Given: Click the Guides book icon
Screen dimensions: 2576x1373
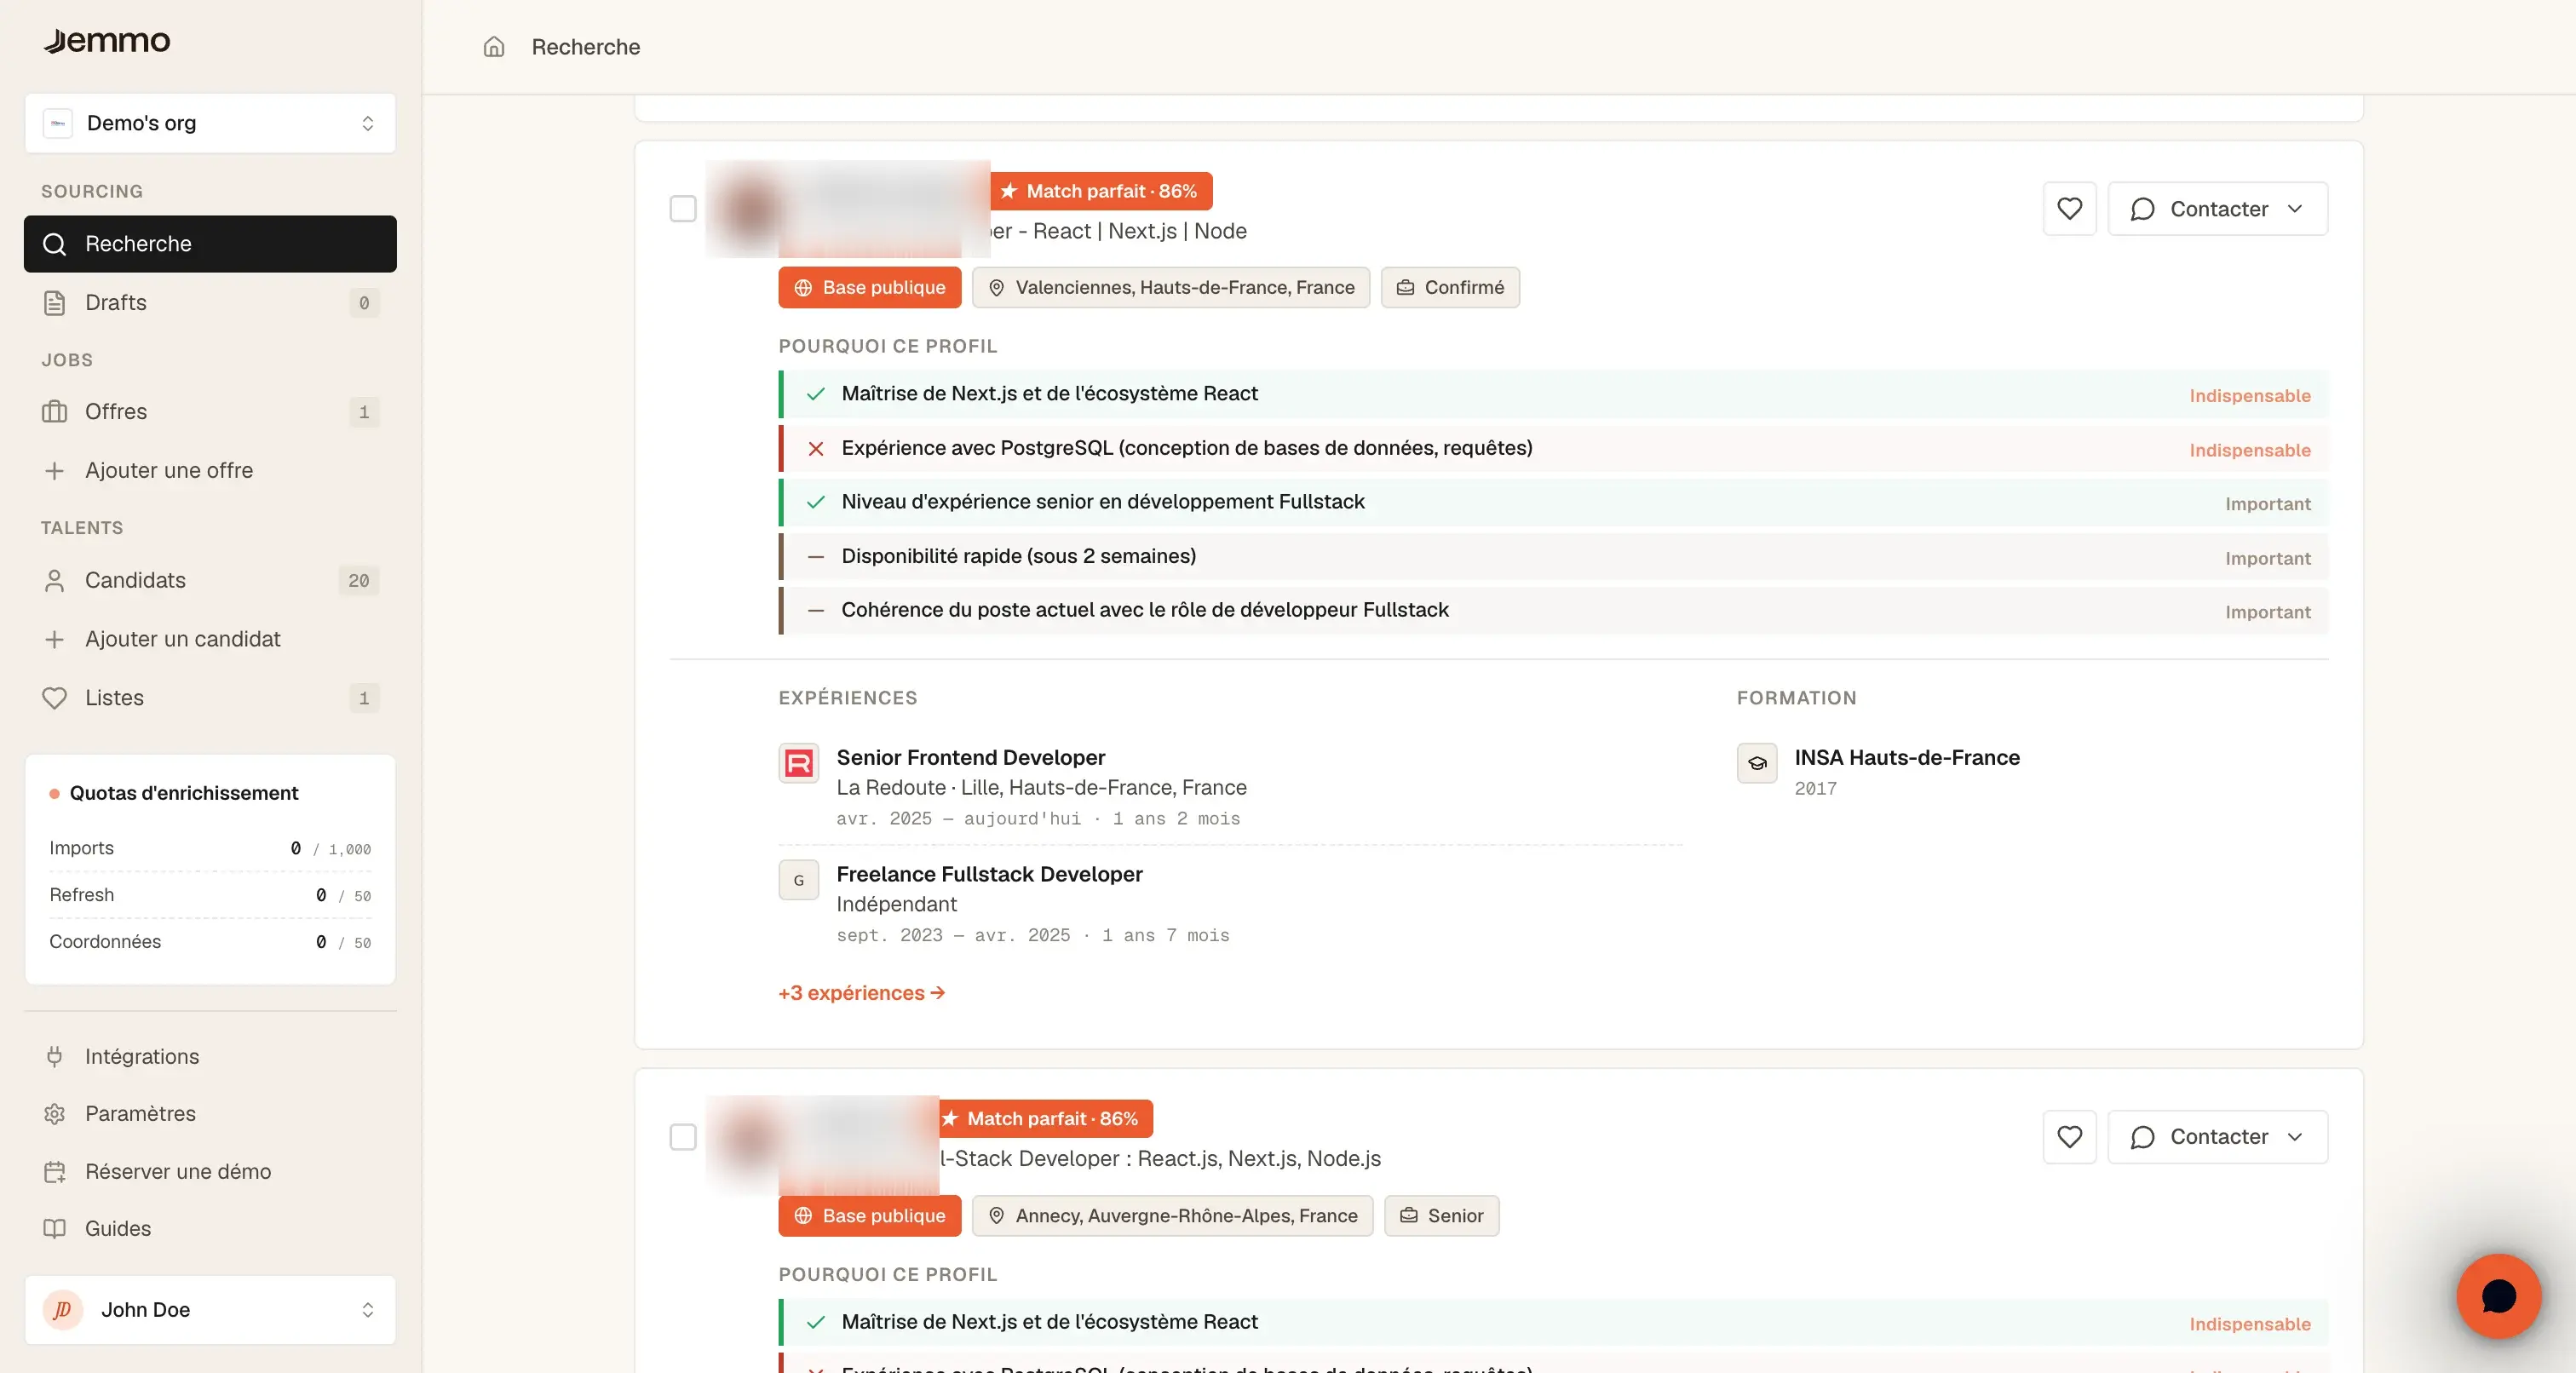Looking at the screenshot, I should [x=55, y=1229].
